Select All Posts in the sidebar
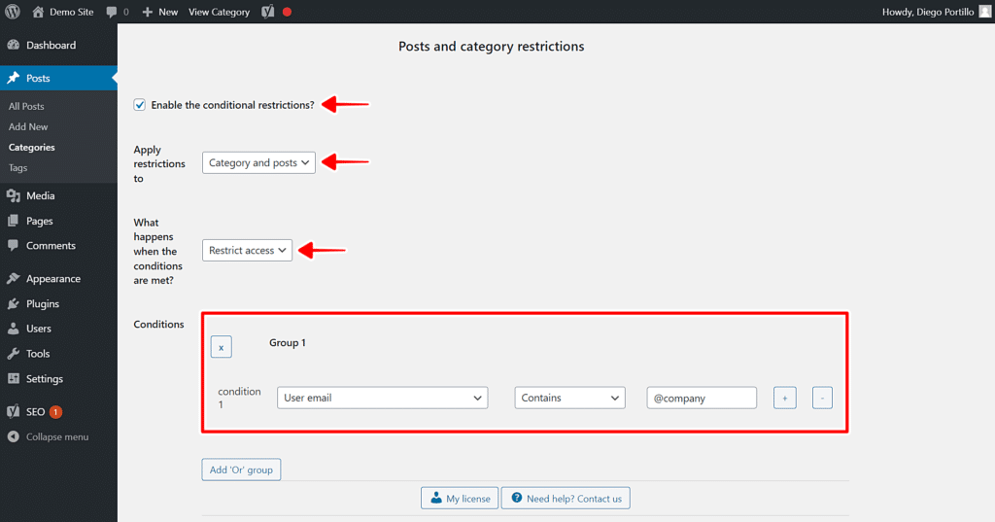This screenshot has height=522, width=995. point(26,106)
